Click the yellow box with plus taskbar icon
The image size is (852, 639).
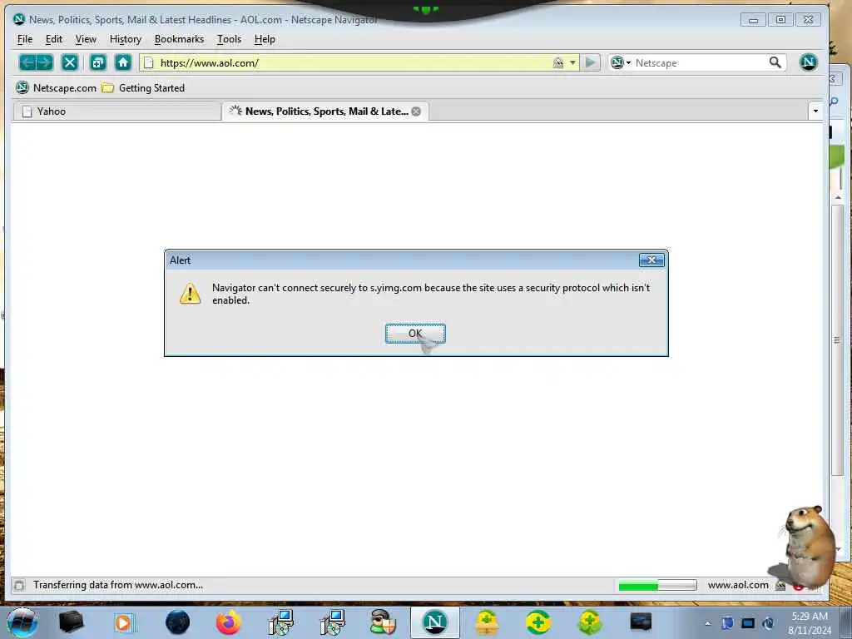[487, 622]
